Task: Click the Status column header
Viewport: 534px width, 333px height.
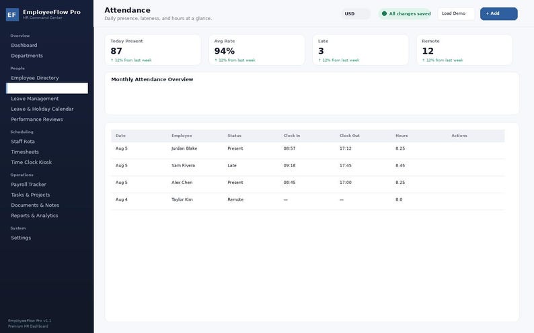Action: tap(235, 136)
